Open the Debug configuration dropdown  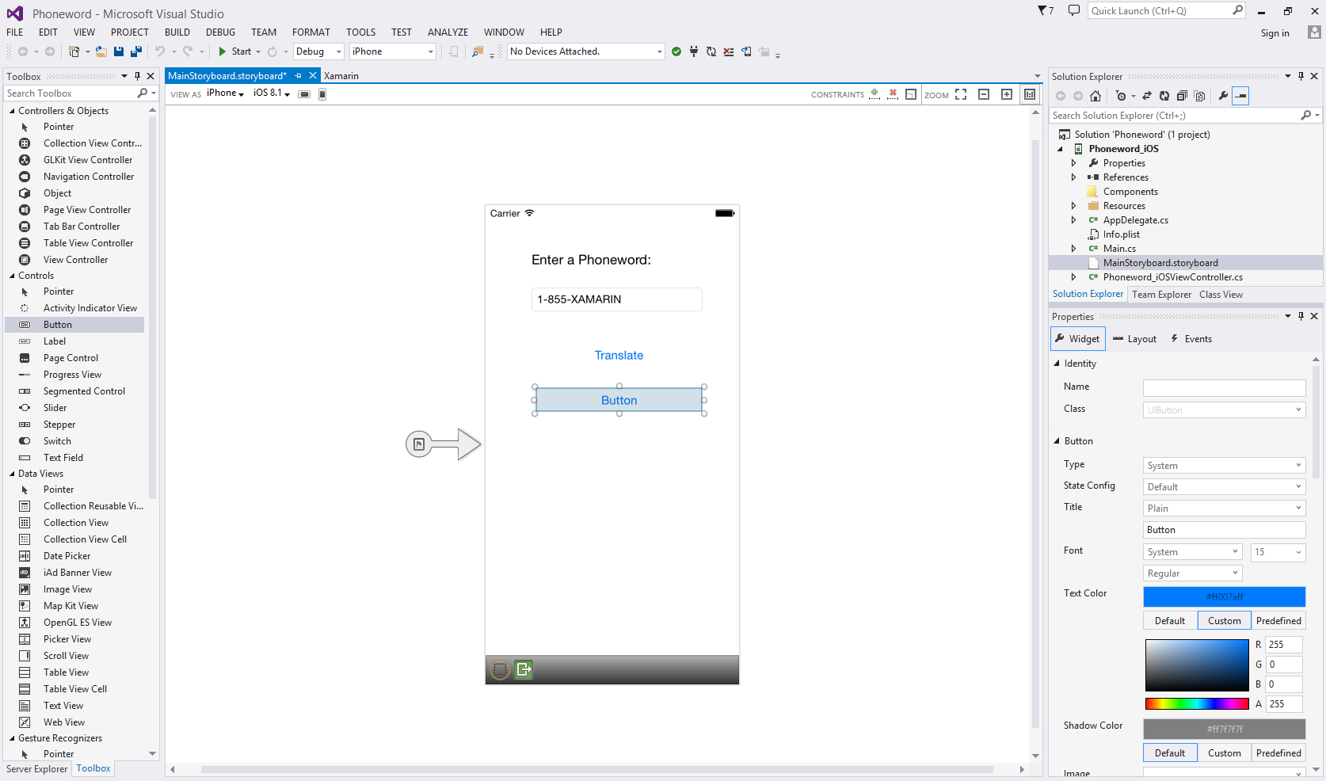[318, 51]
